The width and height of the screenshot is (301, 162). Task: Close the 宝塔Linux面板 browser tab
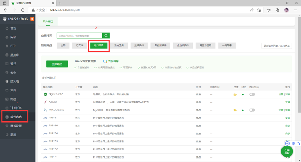tap(53, 3)
